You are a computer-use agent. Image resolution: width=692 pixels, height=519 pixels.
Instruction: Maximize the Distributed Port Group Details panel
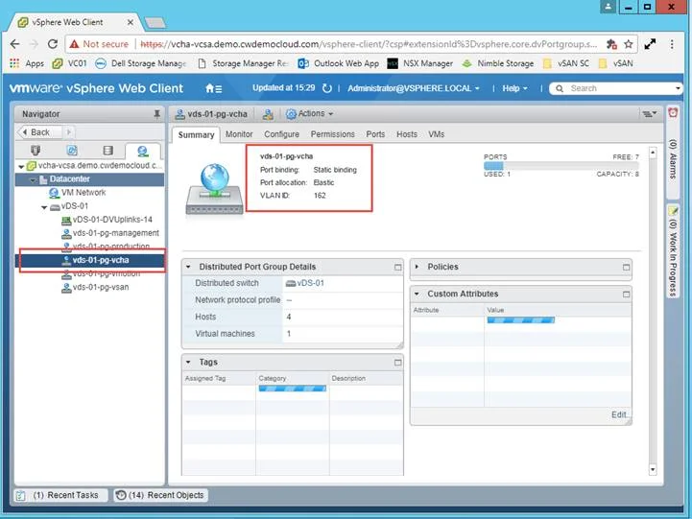pyautogui.click(x=397, y=268)
